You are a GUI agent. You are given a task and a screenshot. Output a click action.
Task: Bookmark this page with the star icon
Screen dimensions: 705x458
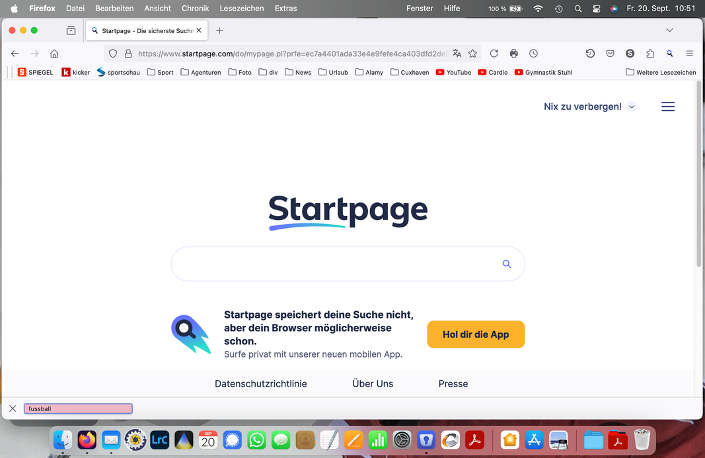point(472,54)
